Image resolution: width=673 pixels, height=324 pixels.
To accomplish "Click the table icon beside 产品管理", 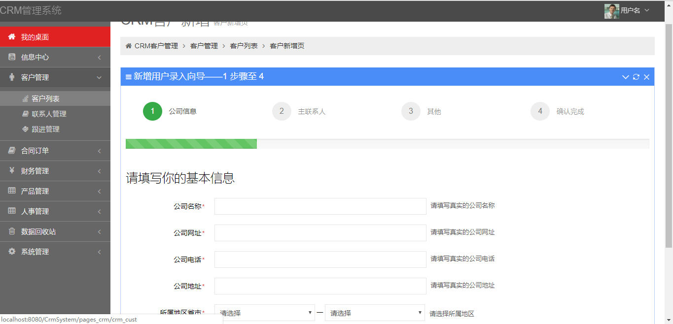I will [x=12, y=191].
